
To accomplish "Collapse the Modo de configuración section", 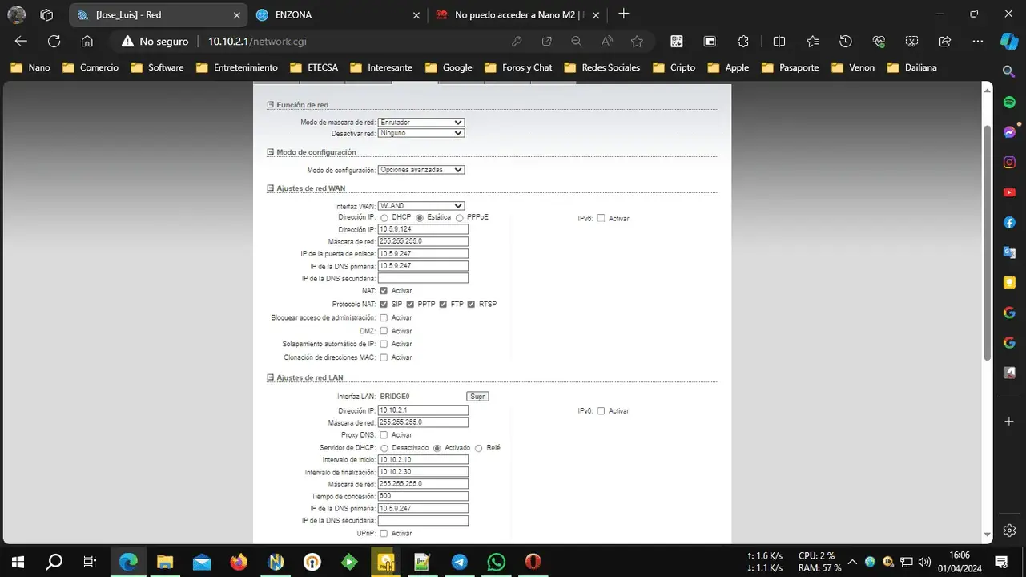I will (x=270, y=152).
